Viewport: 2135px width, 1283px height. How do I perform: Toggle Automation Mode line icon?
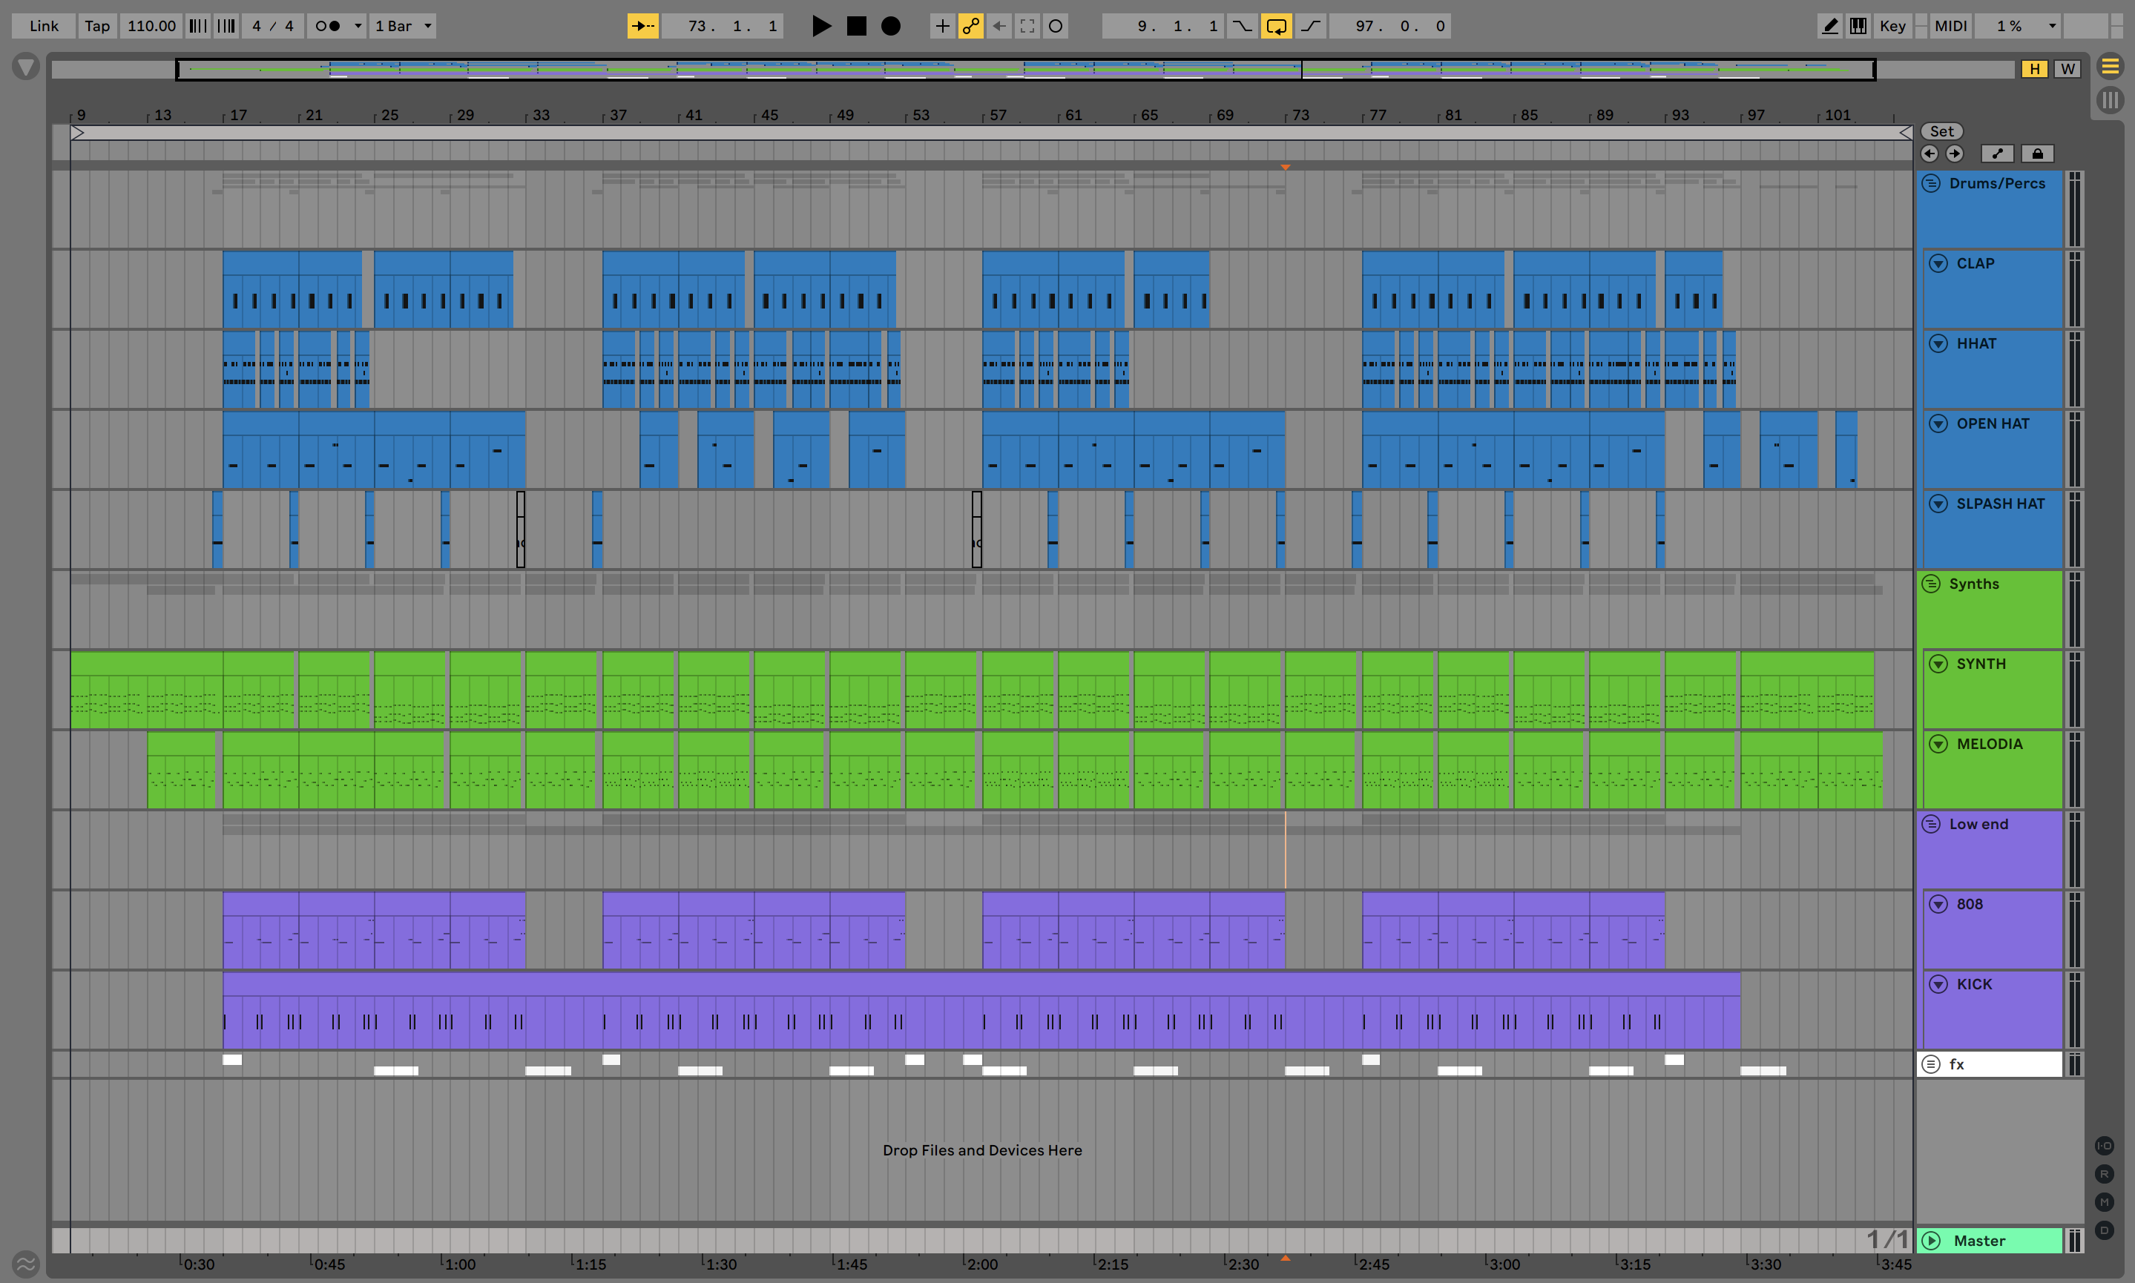(1998, 154)
